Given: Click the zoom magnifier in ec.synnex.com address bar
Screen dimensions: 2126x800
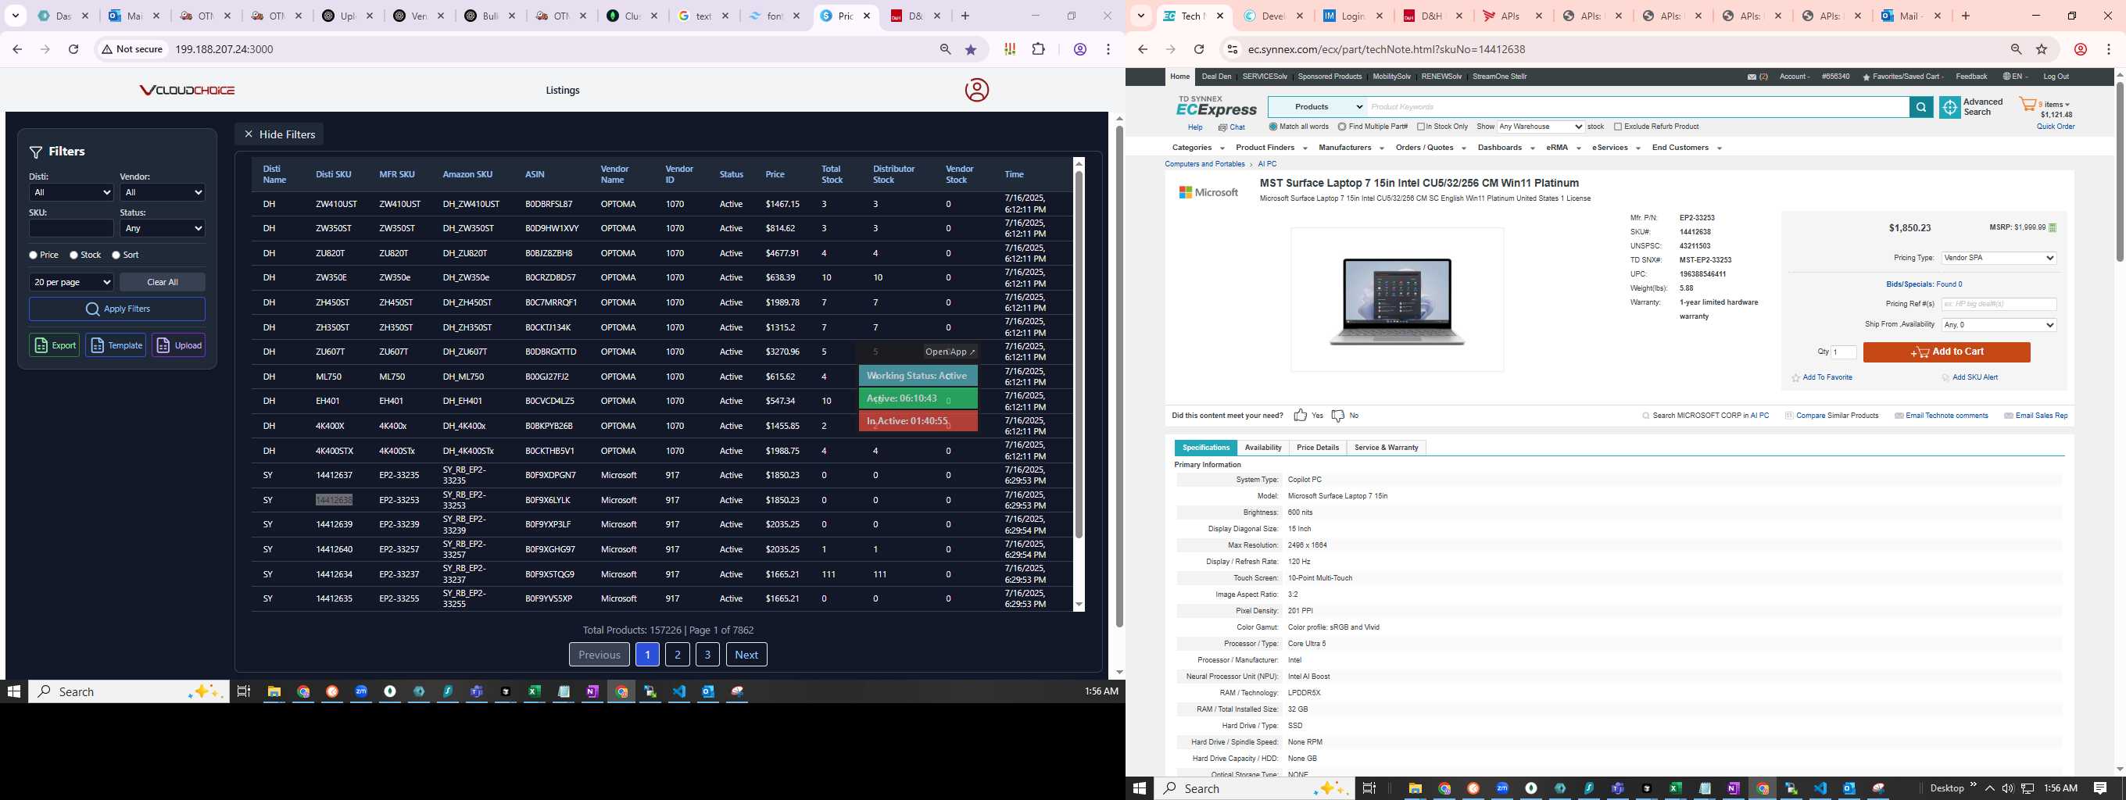Looking at the screenshot, I should (x=2017, y=49).
